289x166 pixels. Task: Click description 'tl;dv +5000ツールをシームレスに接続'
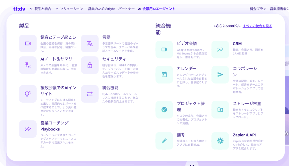coord(120,98)
